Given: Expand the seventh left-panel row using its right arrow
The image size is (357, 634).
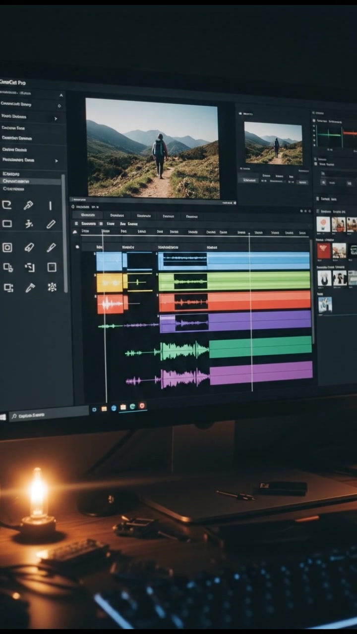Looking at the screenshot, I should click(57, 161).
